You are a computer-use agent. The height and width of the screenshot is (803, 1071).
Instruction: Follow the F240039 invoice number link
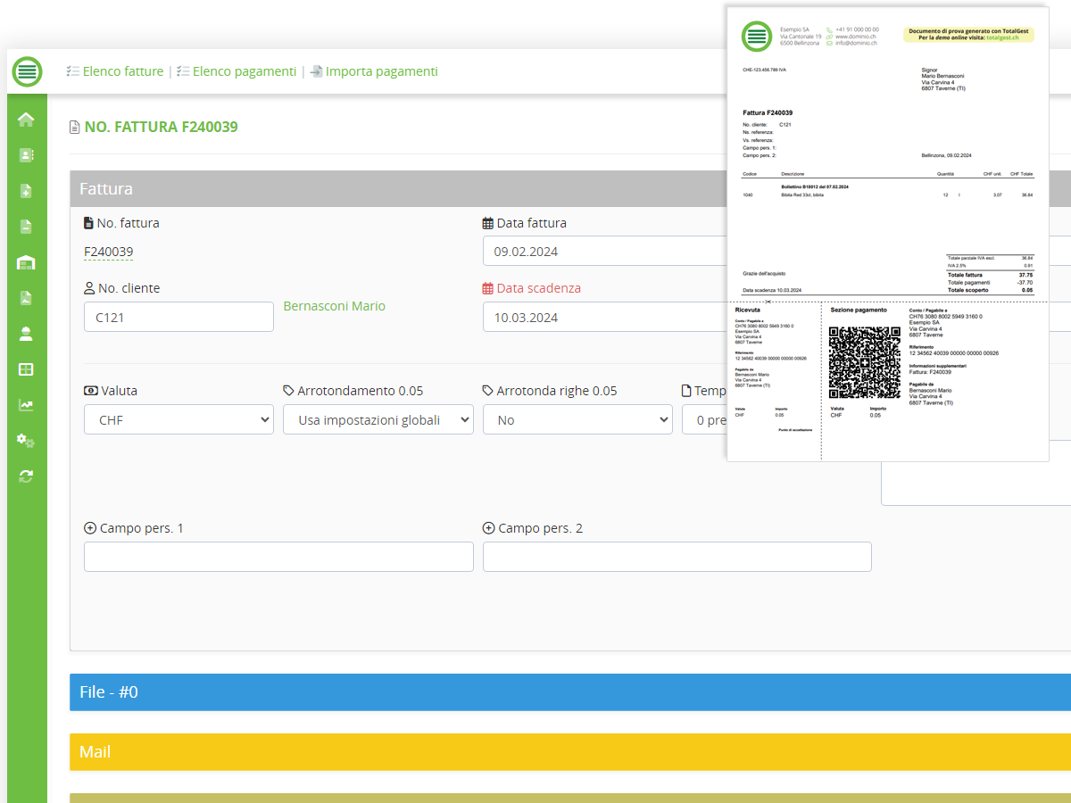coord(108,252)
